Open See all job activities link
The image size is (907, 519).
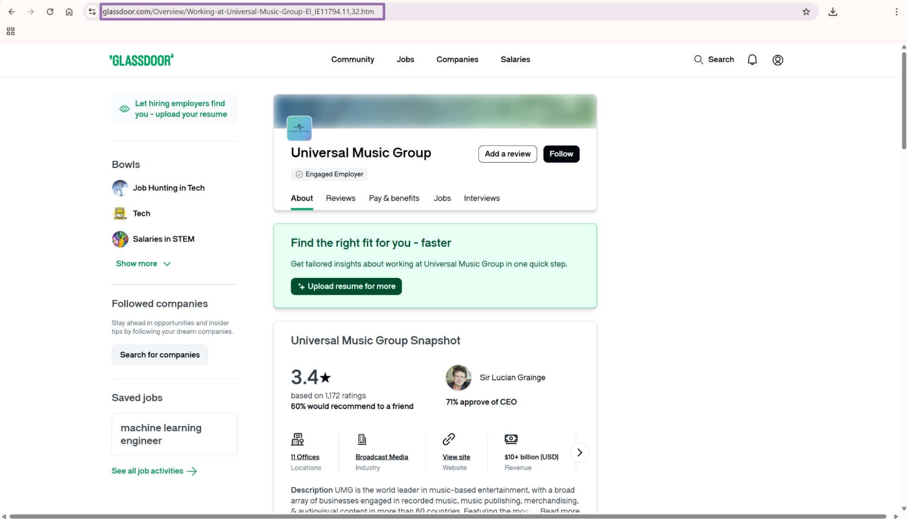click(154, 471)
